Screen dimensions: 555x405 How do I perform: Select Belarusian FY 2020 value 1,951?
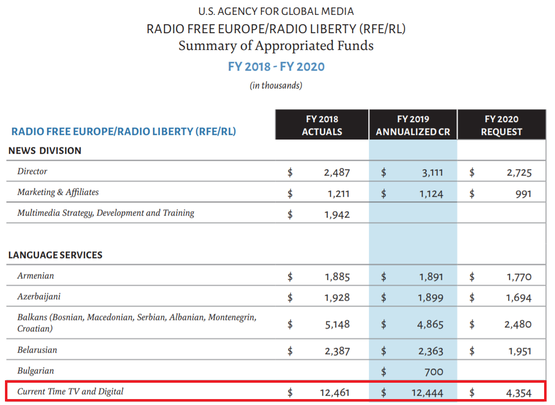click(520, 351)
